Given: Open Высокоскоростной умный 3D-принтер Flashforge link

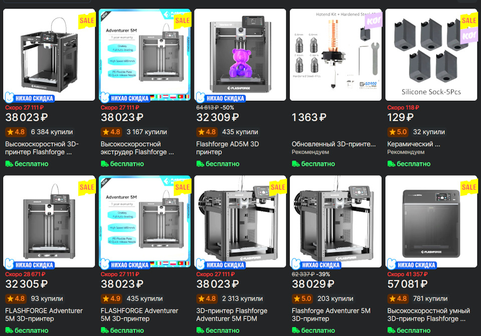Looking at the screenshot, I should (x=428, y=315).
